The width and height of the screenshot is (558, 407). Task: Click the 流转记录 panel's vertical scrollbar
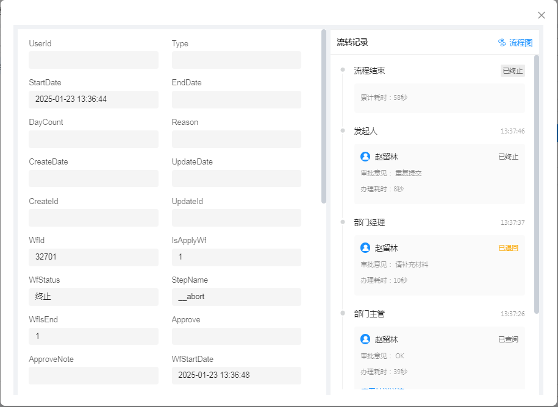pos(537,183)
